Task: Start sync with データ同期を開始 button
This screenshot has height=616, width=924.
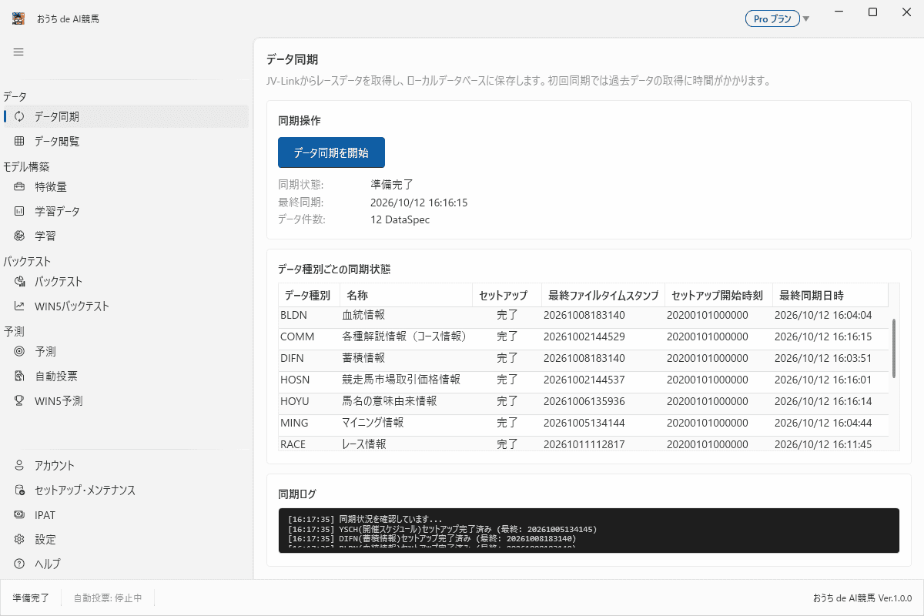Action: coord(331,152)
